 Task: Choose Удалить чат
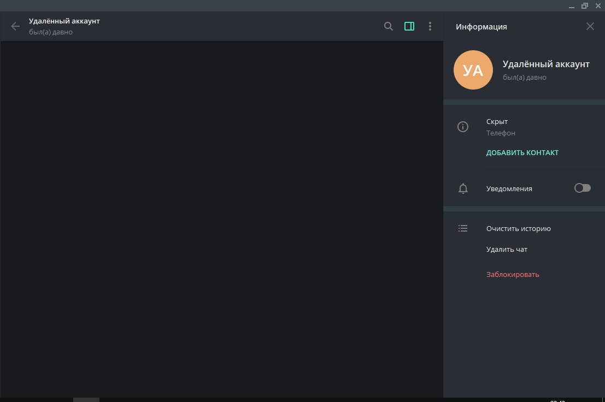pos(507,250)
